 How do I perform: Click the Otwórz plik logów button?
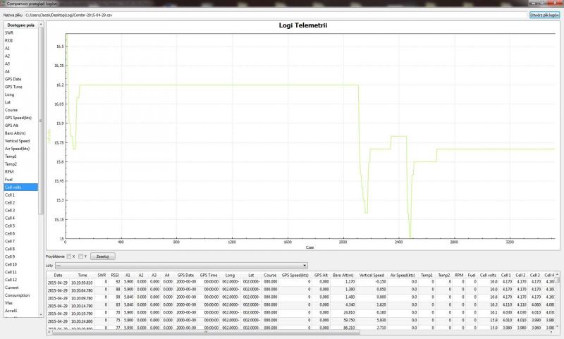coord(544,14)
